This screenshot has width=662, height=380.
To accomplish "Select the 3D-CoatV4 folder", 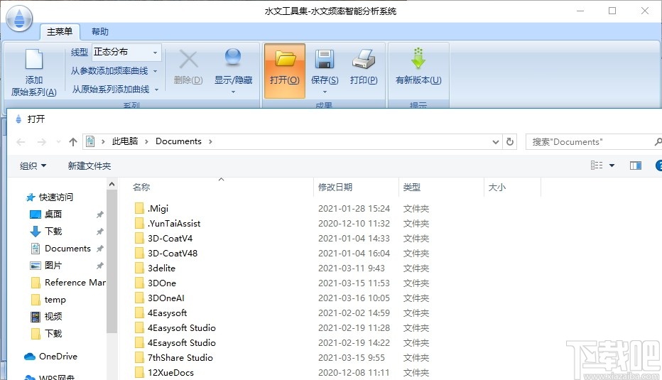I will (x=164, y=239).
